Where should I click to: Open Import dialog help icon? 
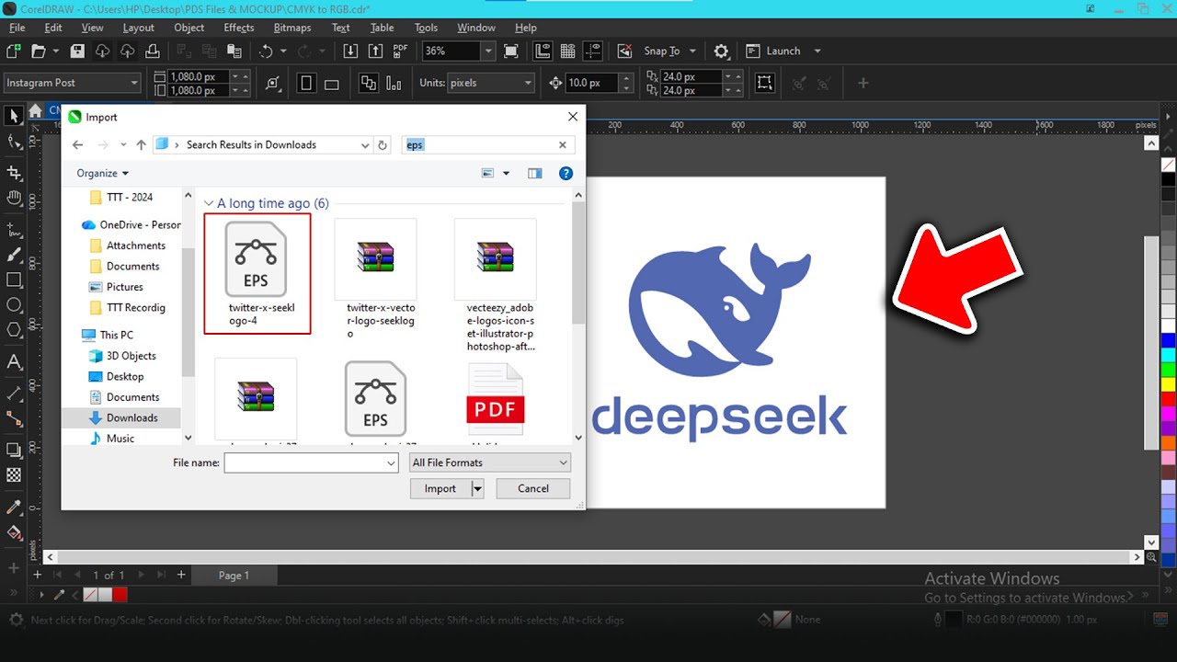click(566, 173)
